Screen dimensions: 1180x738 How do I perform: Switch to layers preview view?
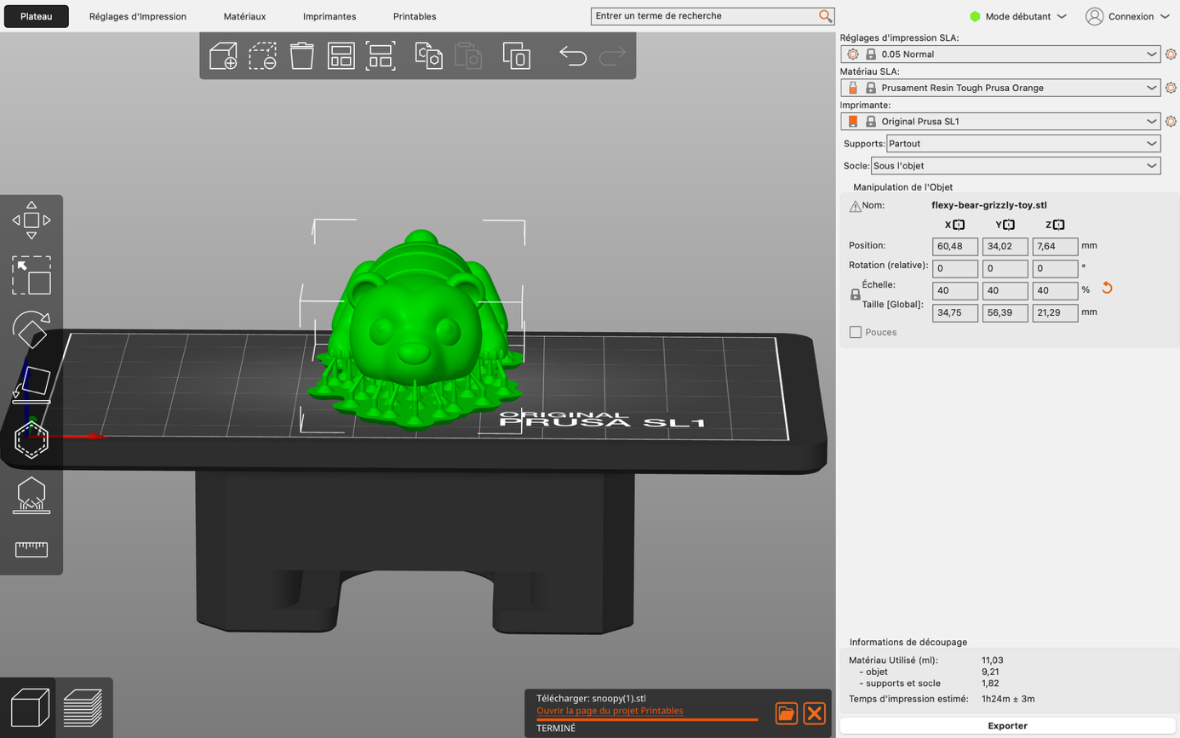83,707
